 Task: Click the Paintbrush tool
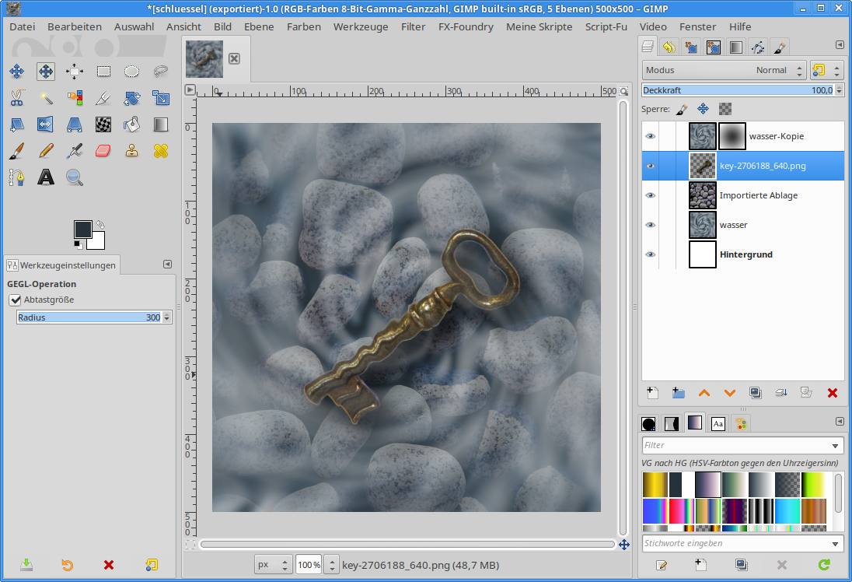coord(16,150)
